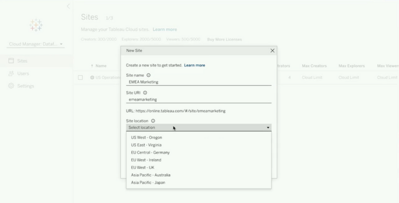The height and width of the screenshot is (203, 399).
Task: Collapse the sidebar with the chevron arrow
Action: coord(68,6)
